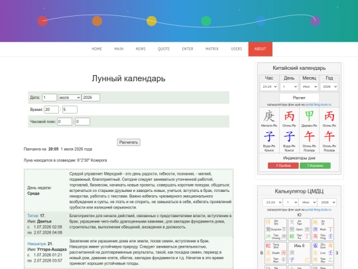This screenshot has width=358, height=269.
Task: Click the 'Луна находится в созвездии' line
Action: (x=65, y=160)
